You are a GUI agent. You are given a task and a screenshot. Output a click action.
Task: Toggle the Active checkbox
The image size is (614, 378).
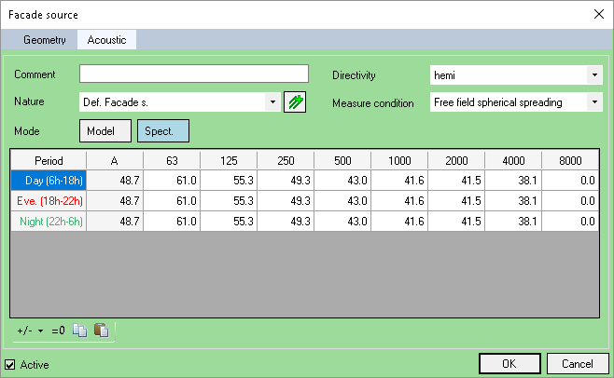pyautogui.click(x=11, y=365)
